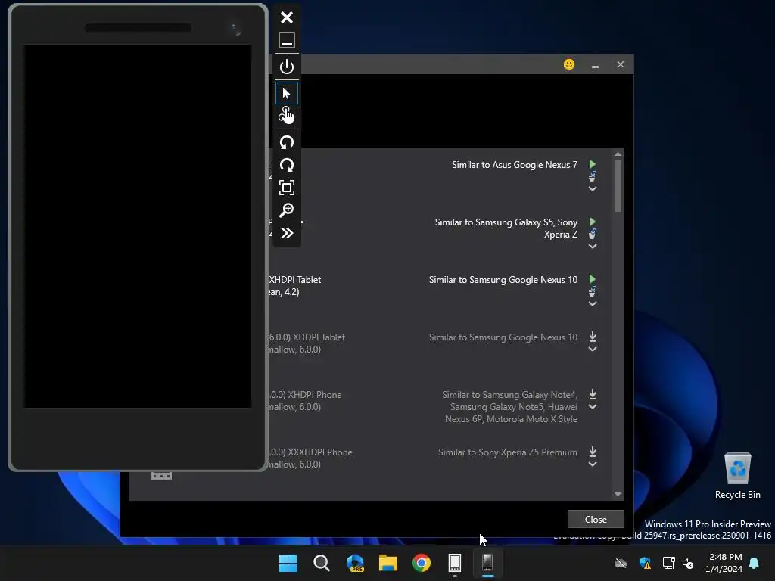The width and height of the screenshot is (775, 581).
Task: Click the emulator Power button icon
Action: [287, 67]
